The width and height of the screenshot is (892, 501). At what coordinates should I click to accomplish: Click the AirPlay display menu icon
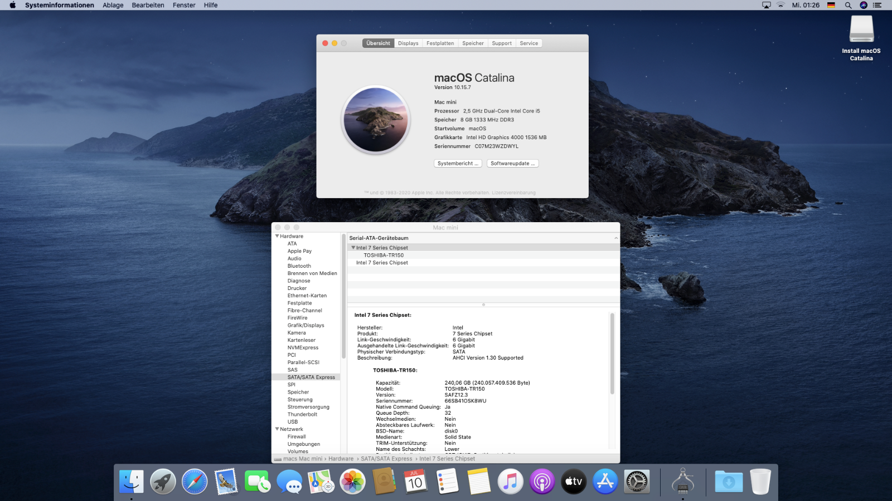pos(767,5)
